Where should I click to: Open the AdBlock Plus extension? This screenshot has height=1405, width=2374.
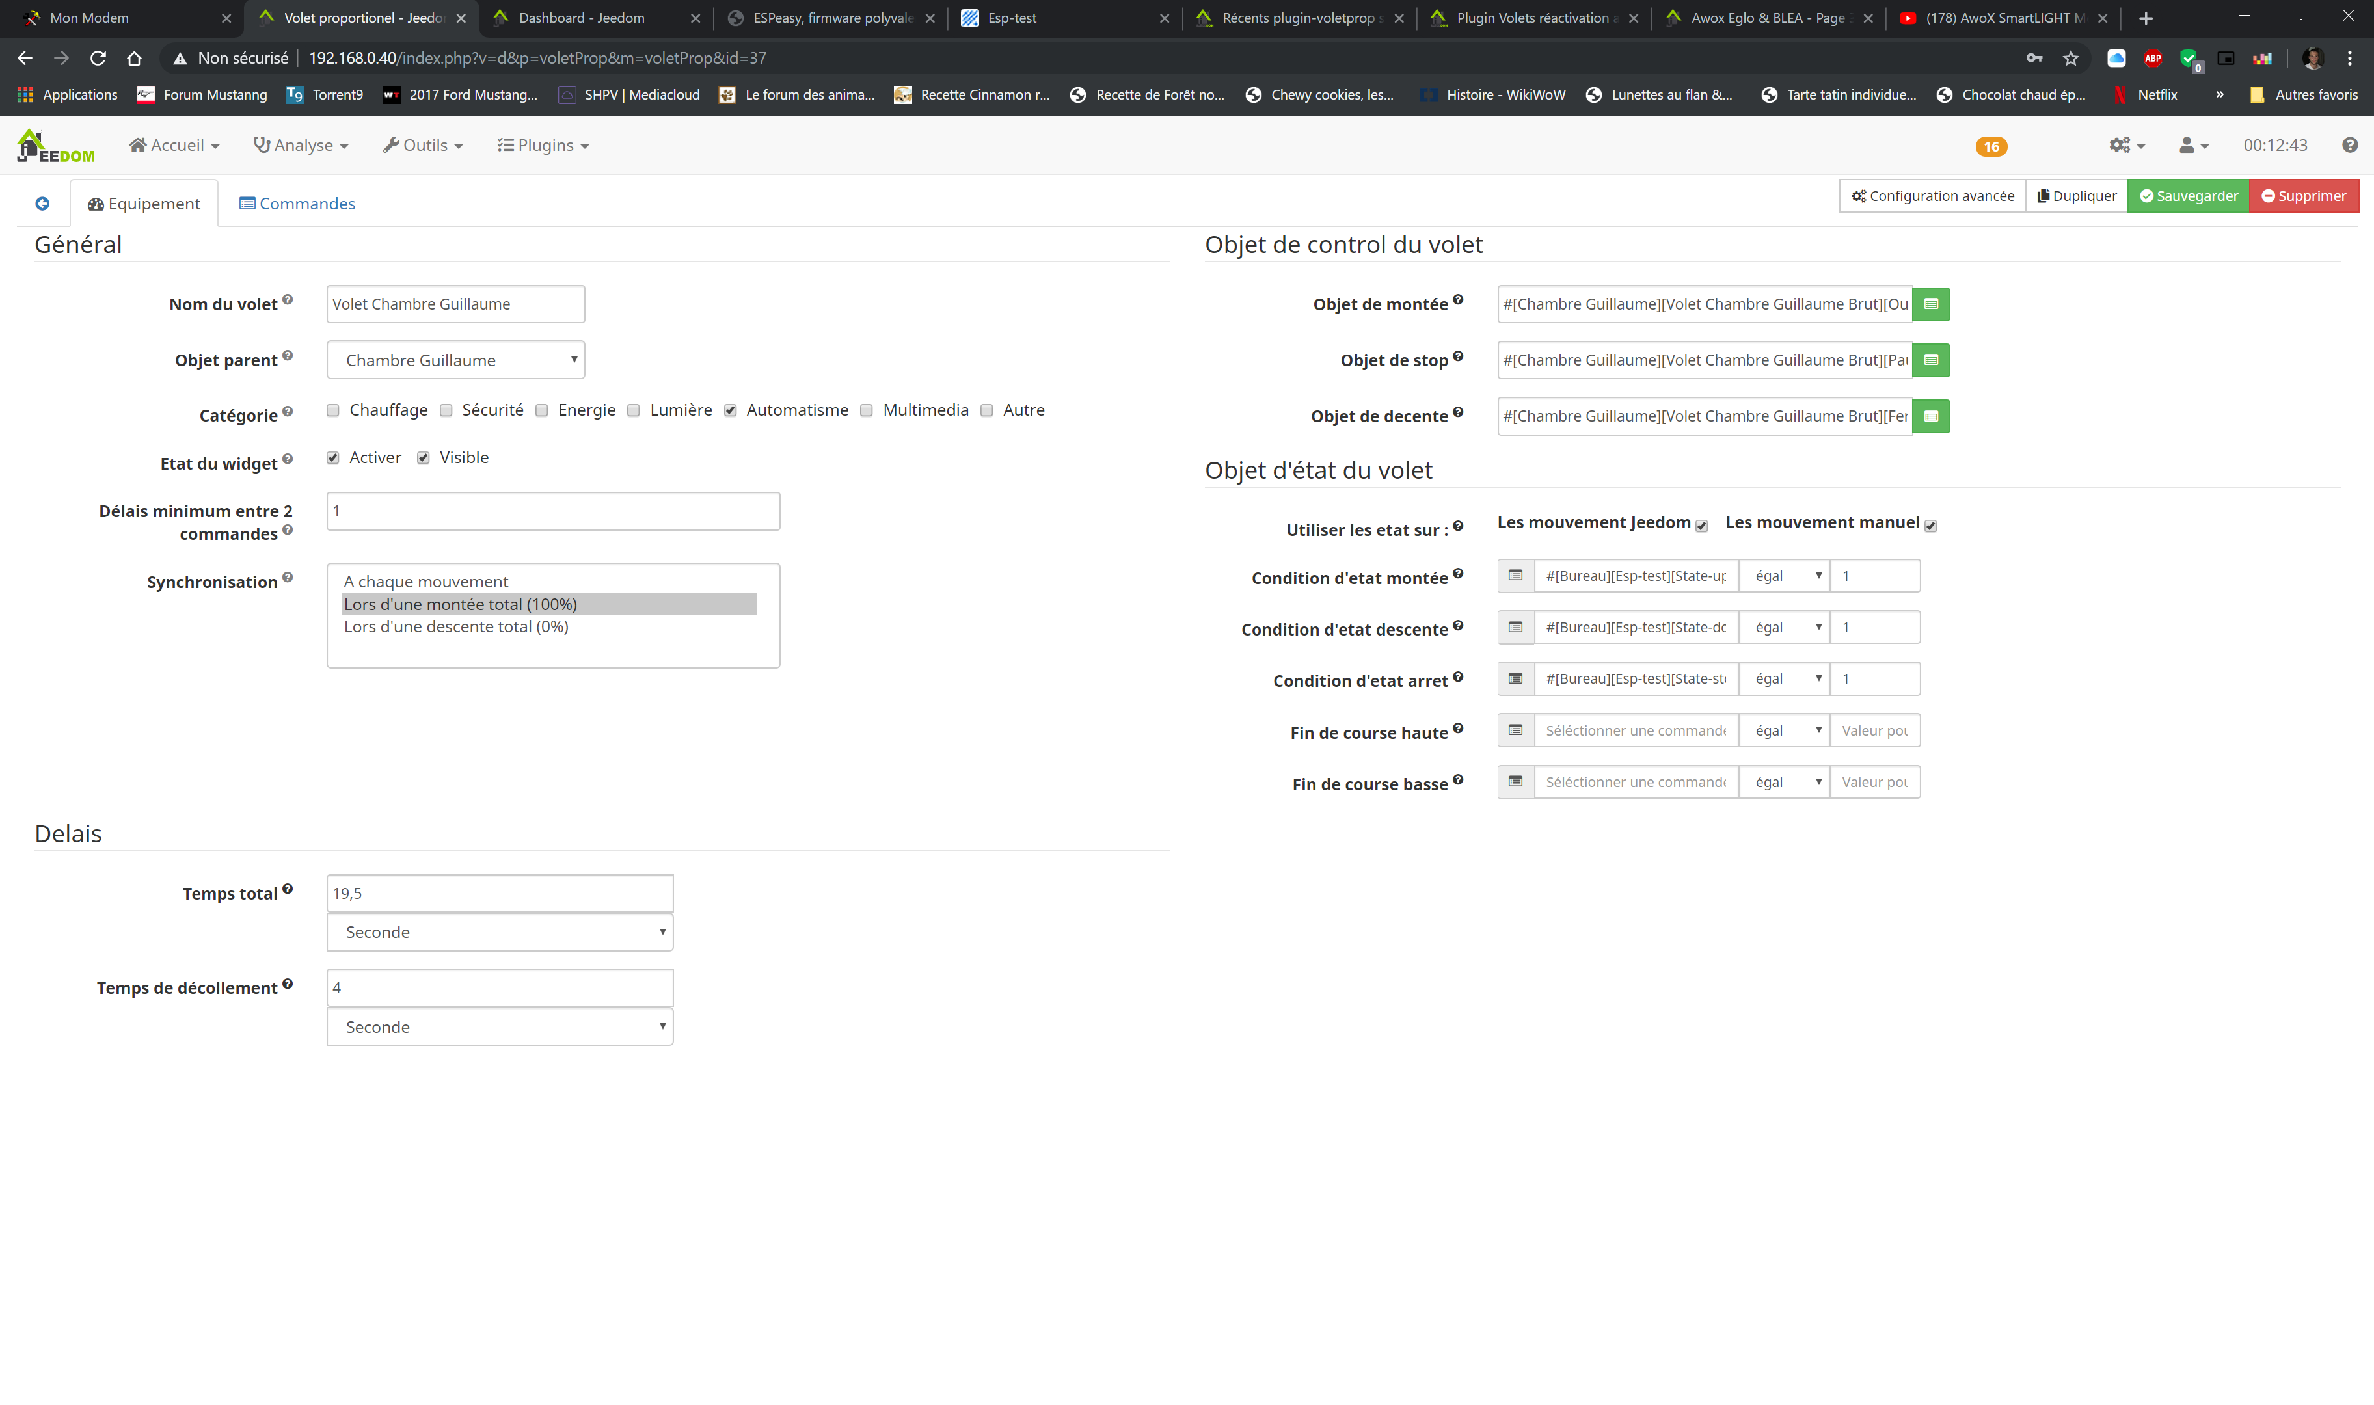[x=2152, y=58]
